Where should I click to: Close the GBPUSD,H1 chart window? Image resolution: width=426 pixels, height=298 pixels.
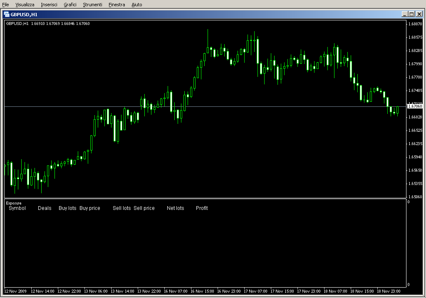[419, 14]
